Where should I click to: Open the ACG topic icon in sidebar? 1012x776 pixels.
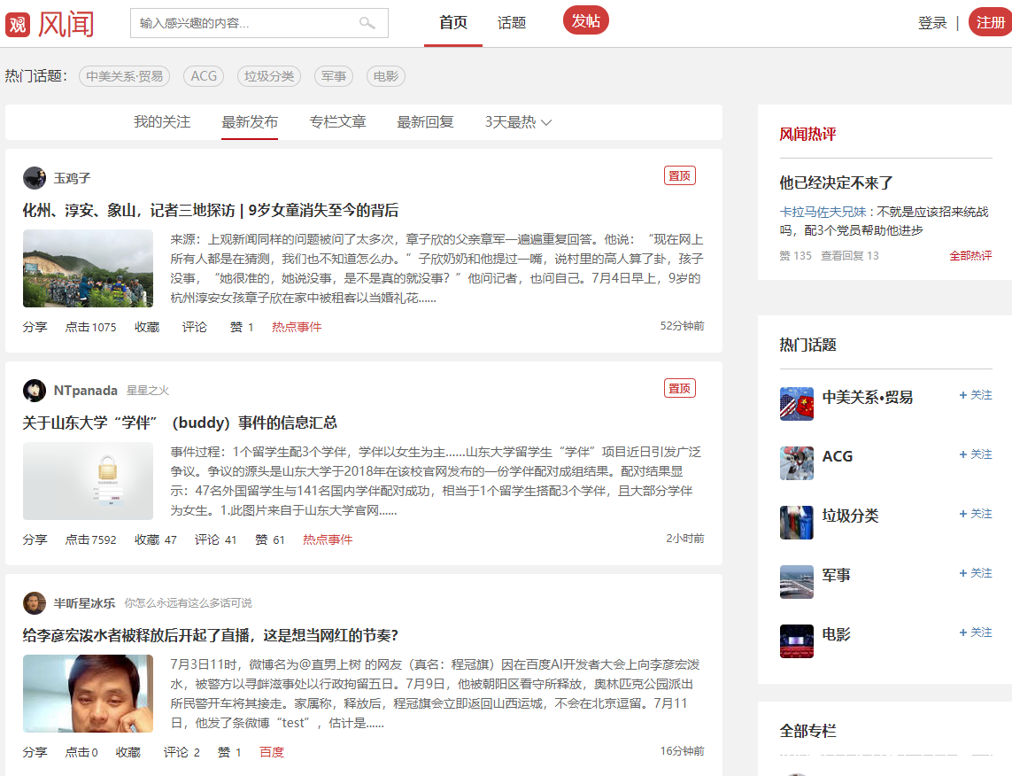796,463
